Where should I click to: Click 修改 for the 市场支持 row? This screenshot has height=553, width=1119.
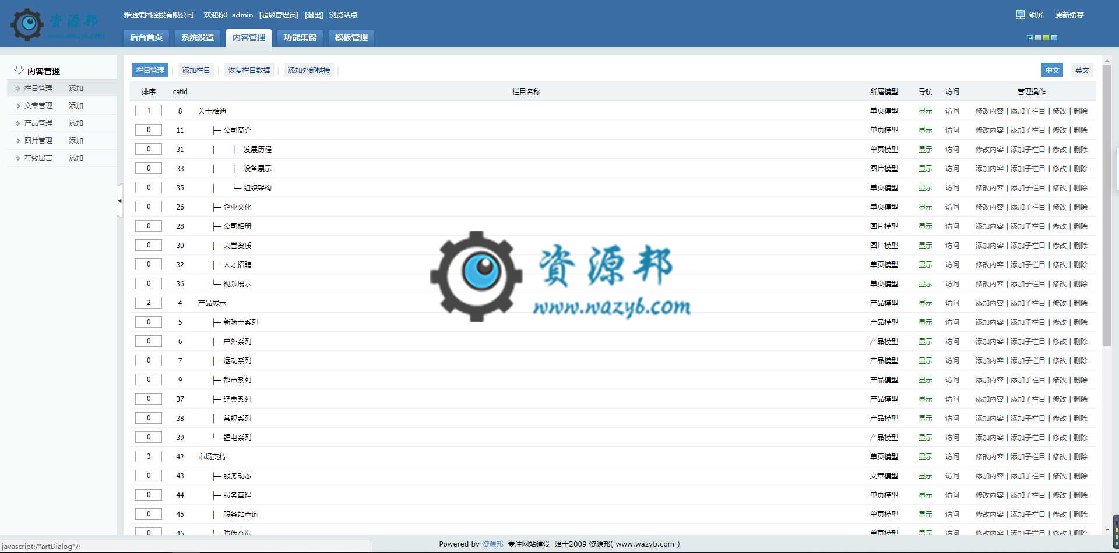[1060, 457]
